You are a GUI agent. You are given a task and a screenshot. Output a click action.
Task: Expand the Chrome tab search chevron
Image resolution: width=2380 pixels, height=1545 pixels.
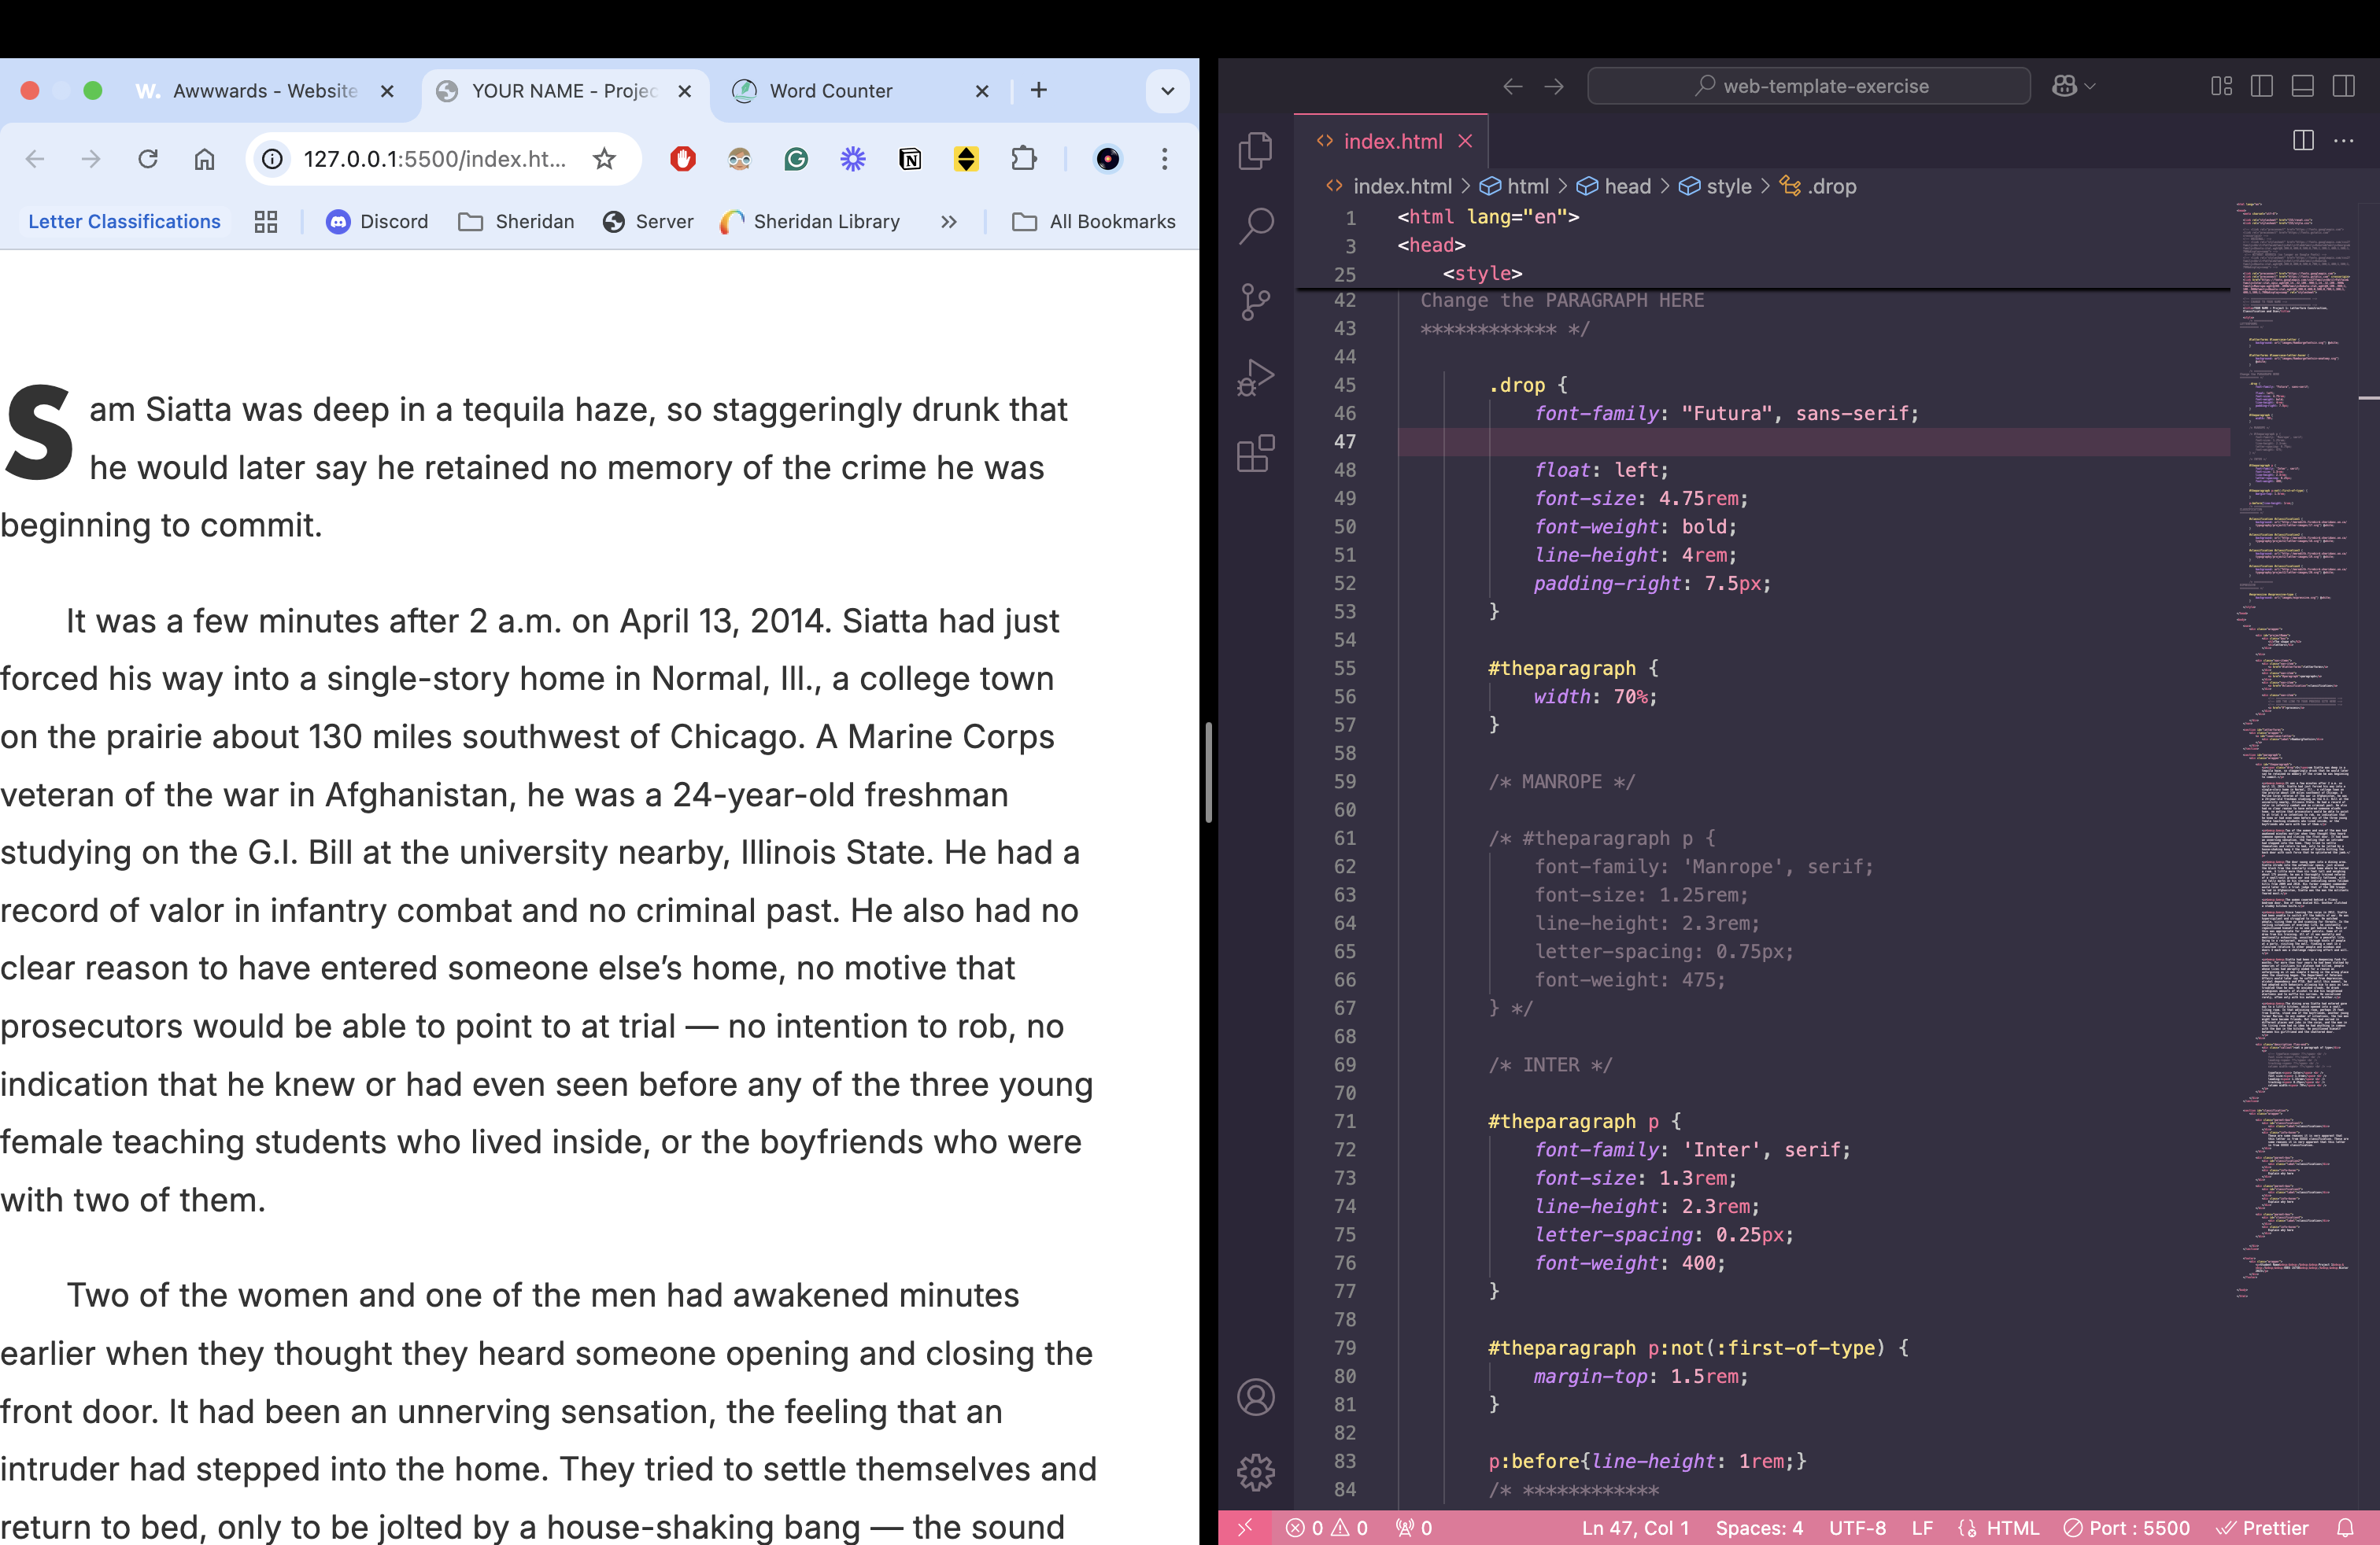[1166, 90]
